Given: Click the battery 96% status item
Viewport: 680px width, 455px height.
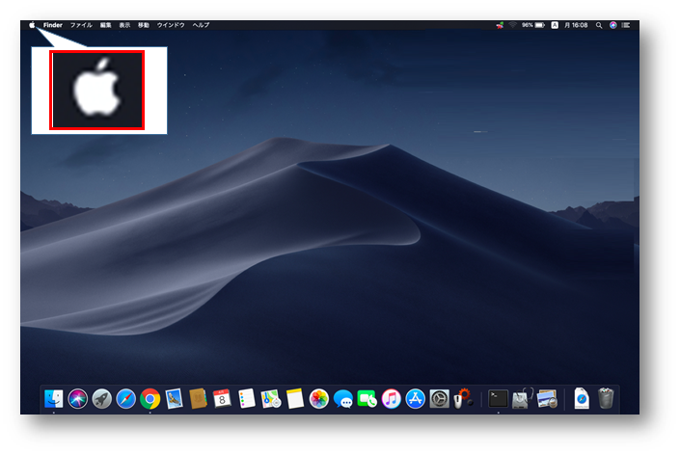Looking at the screenshot, I should (533, 25).
